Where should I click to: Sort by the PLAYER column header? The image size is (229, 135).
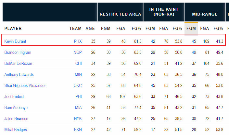(13, 29)
